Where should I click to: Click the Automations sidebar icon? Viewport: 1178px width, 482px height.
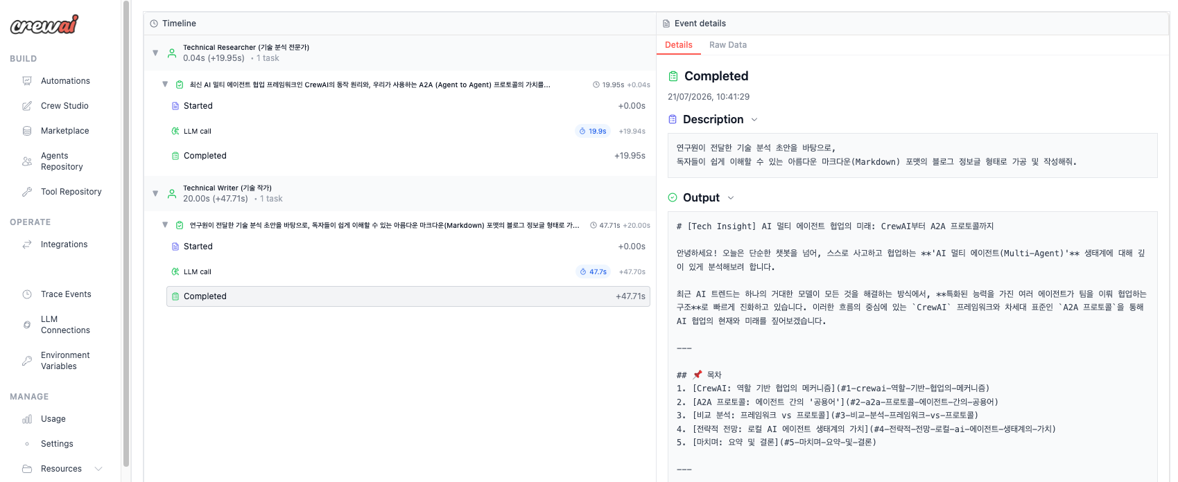coord(27,81)
